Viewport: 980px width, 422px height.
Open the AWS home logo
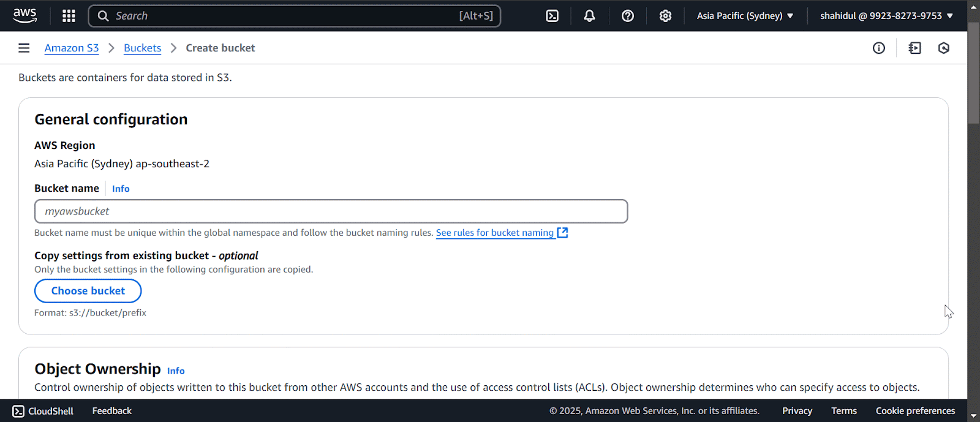(x=24, y=16)
